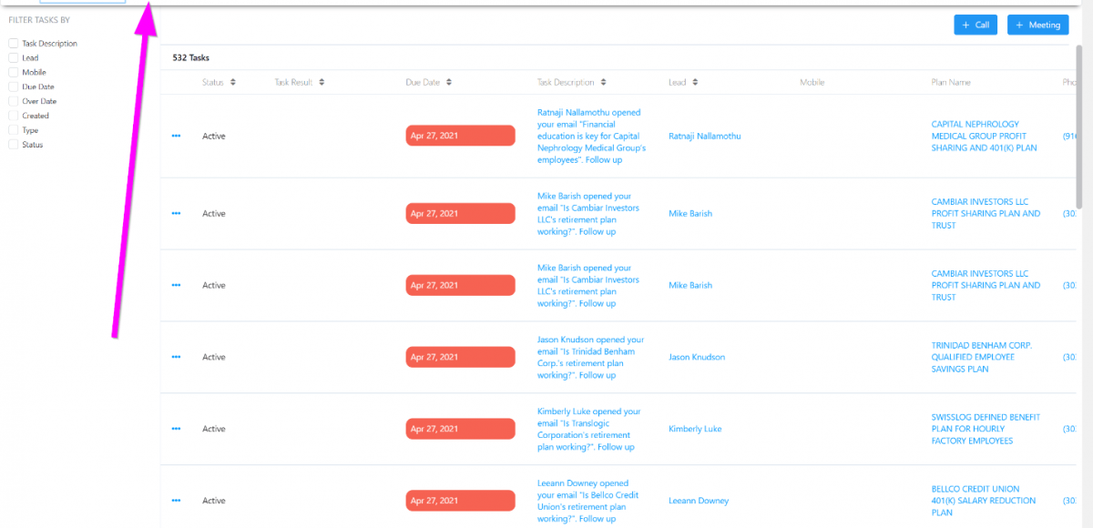Tick the Mobile filter checkbox
The image size is (1093, 528).
[x=14, y=72]
